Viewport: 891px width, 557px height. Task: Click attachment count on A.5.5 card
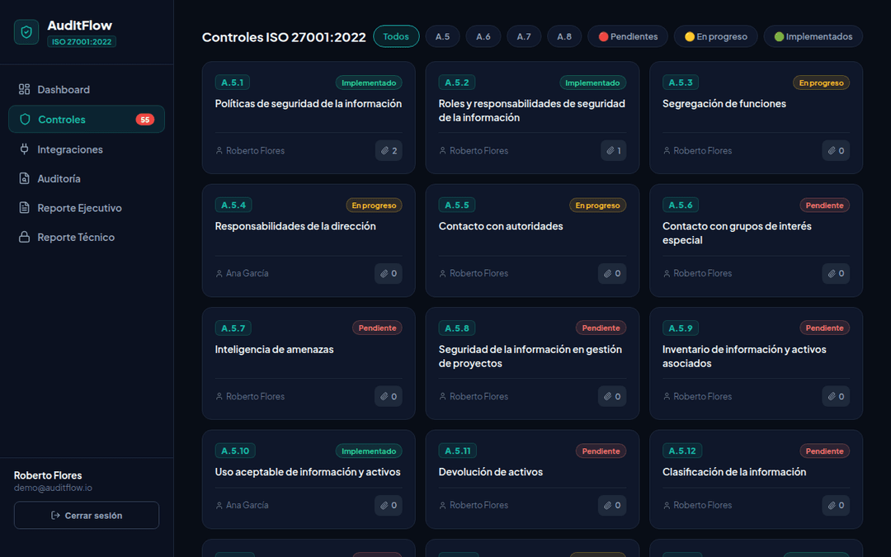(612, 273)
